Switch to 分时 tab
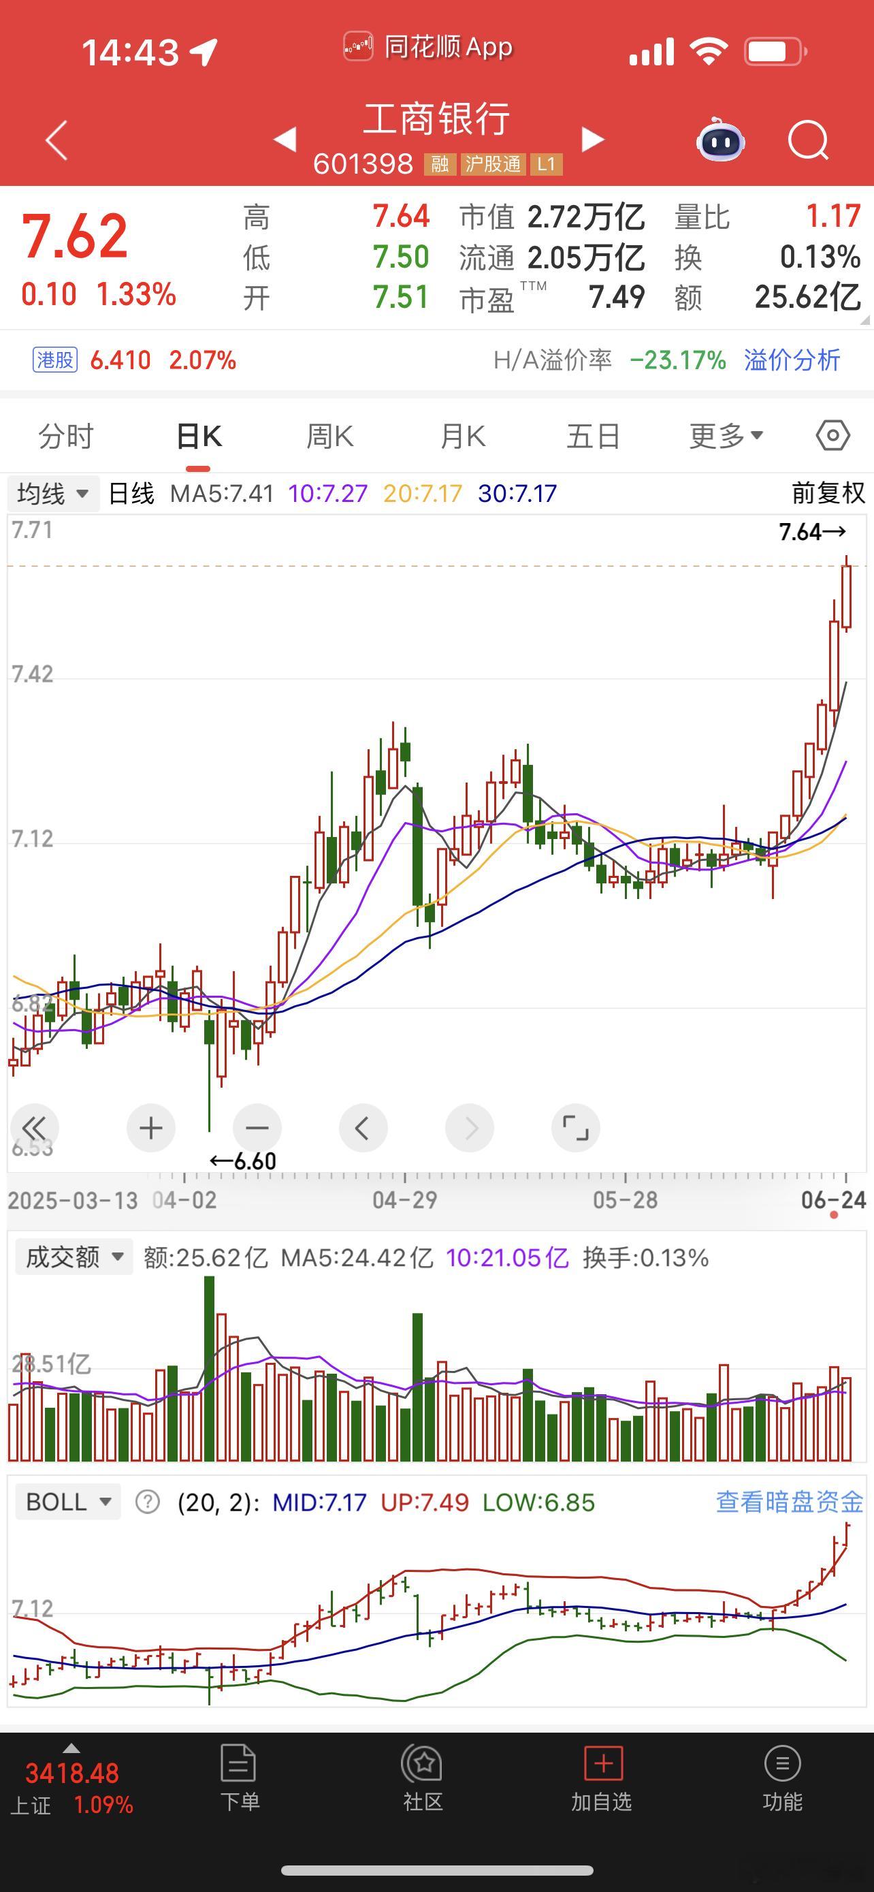 [x=66, y=436]
